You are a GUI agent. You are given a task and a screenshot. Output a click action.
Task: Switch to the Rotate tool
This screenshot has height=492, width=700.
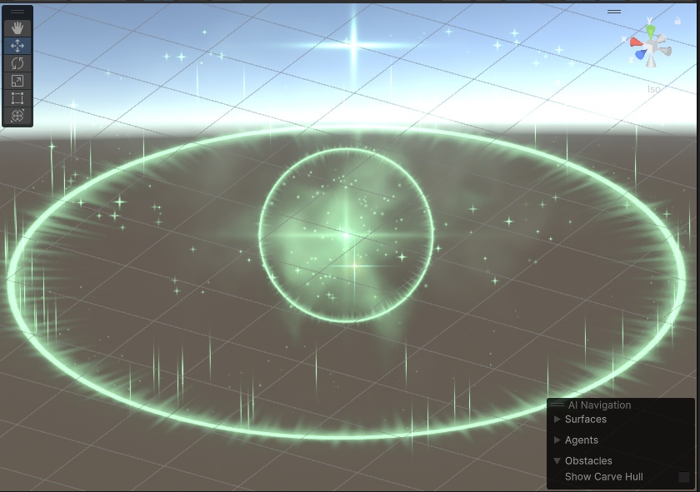coord(18,63)
